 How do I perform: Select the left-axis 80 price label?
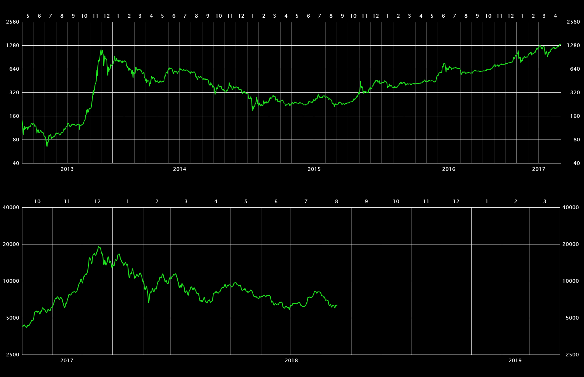pyautogui.click(x=16, y=140)
